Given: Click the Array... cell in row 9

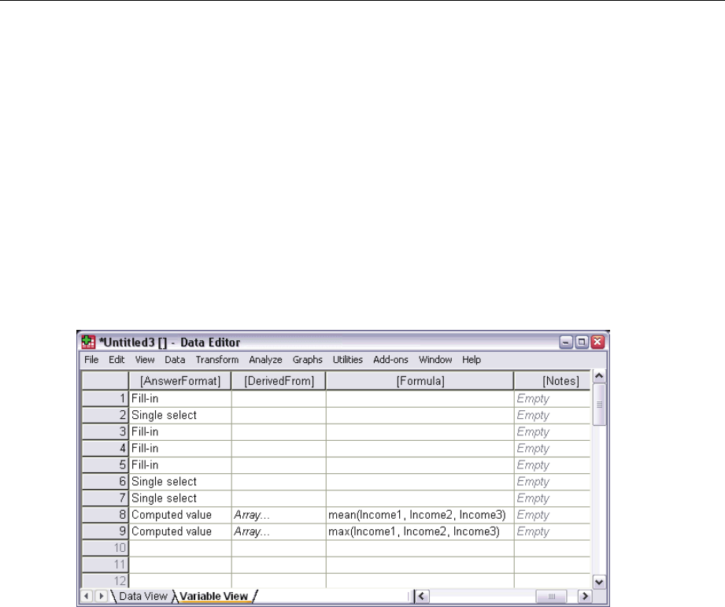Looking at the screenshot, I should 279,531.
